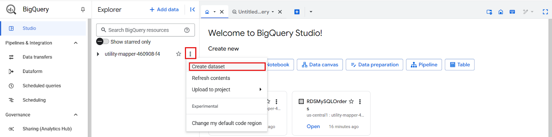Image resolution: width=552 pixels, height=137 pixels.
Task: Click the Studio layout icon in the sidebar
Action: [11, 28]
